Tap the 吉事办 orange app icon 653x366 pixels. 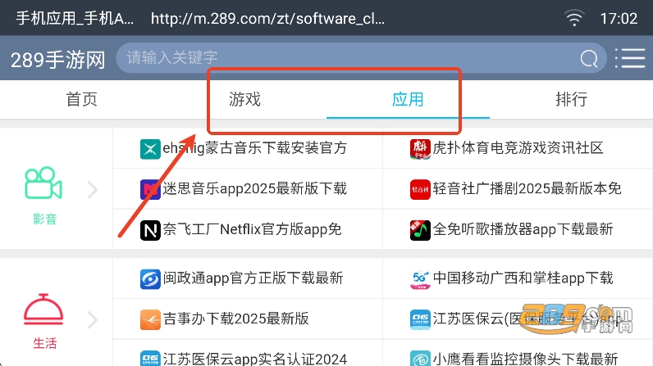[x=150, y=320]
